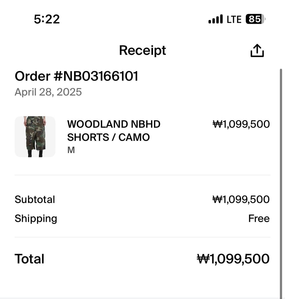Open the camo shorts product thumbnail
Image resolution: width=285 pixels, height=299 pixels.
35,137
